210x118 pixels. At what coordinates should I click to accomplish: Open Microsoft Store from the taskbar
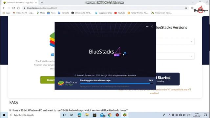[94, 115]
